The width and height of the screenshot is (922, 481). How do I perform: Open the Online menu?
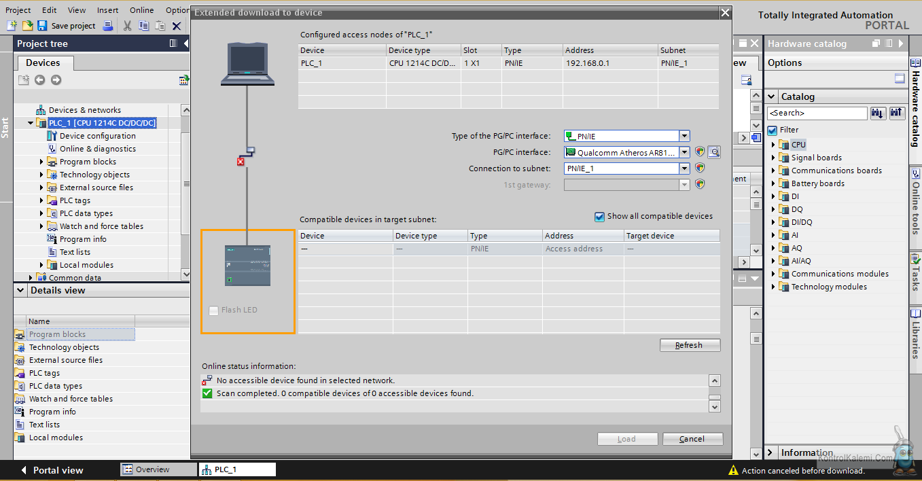(141, 10)
